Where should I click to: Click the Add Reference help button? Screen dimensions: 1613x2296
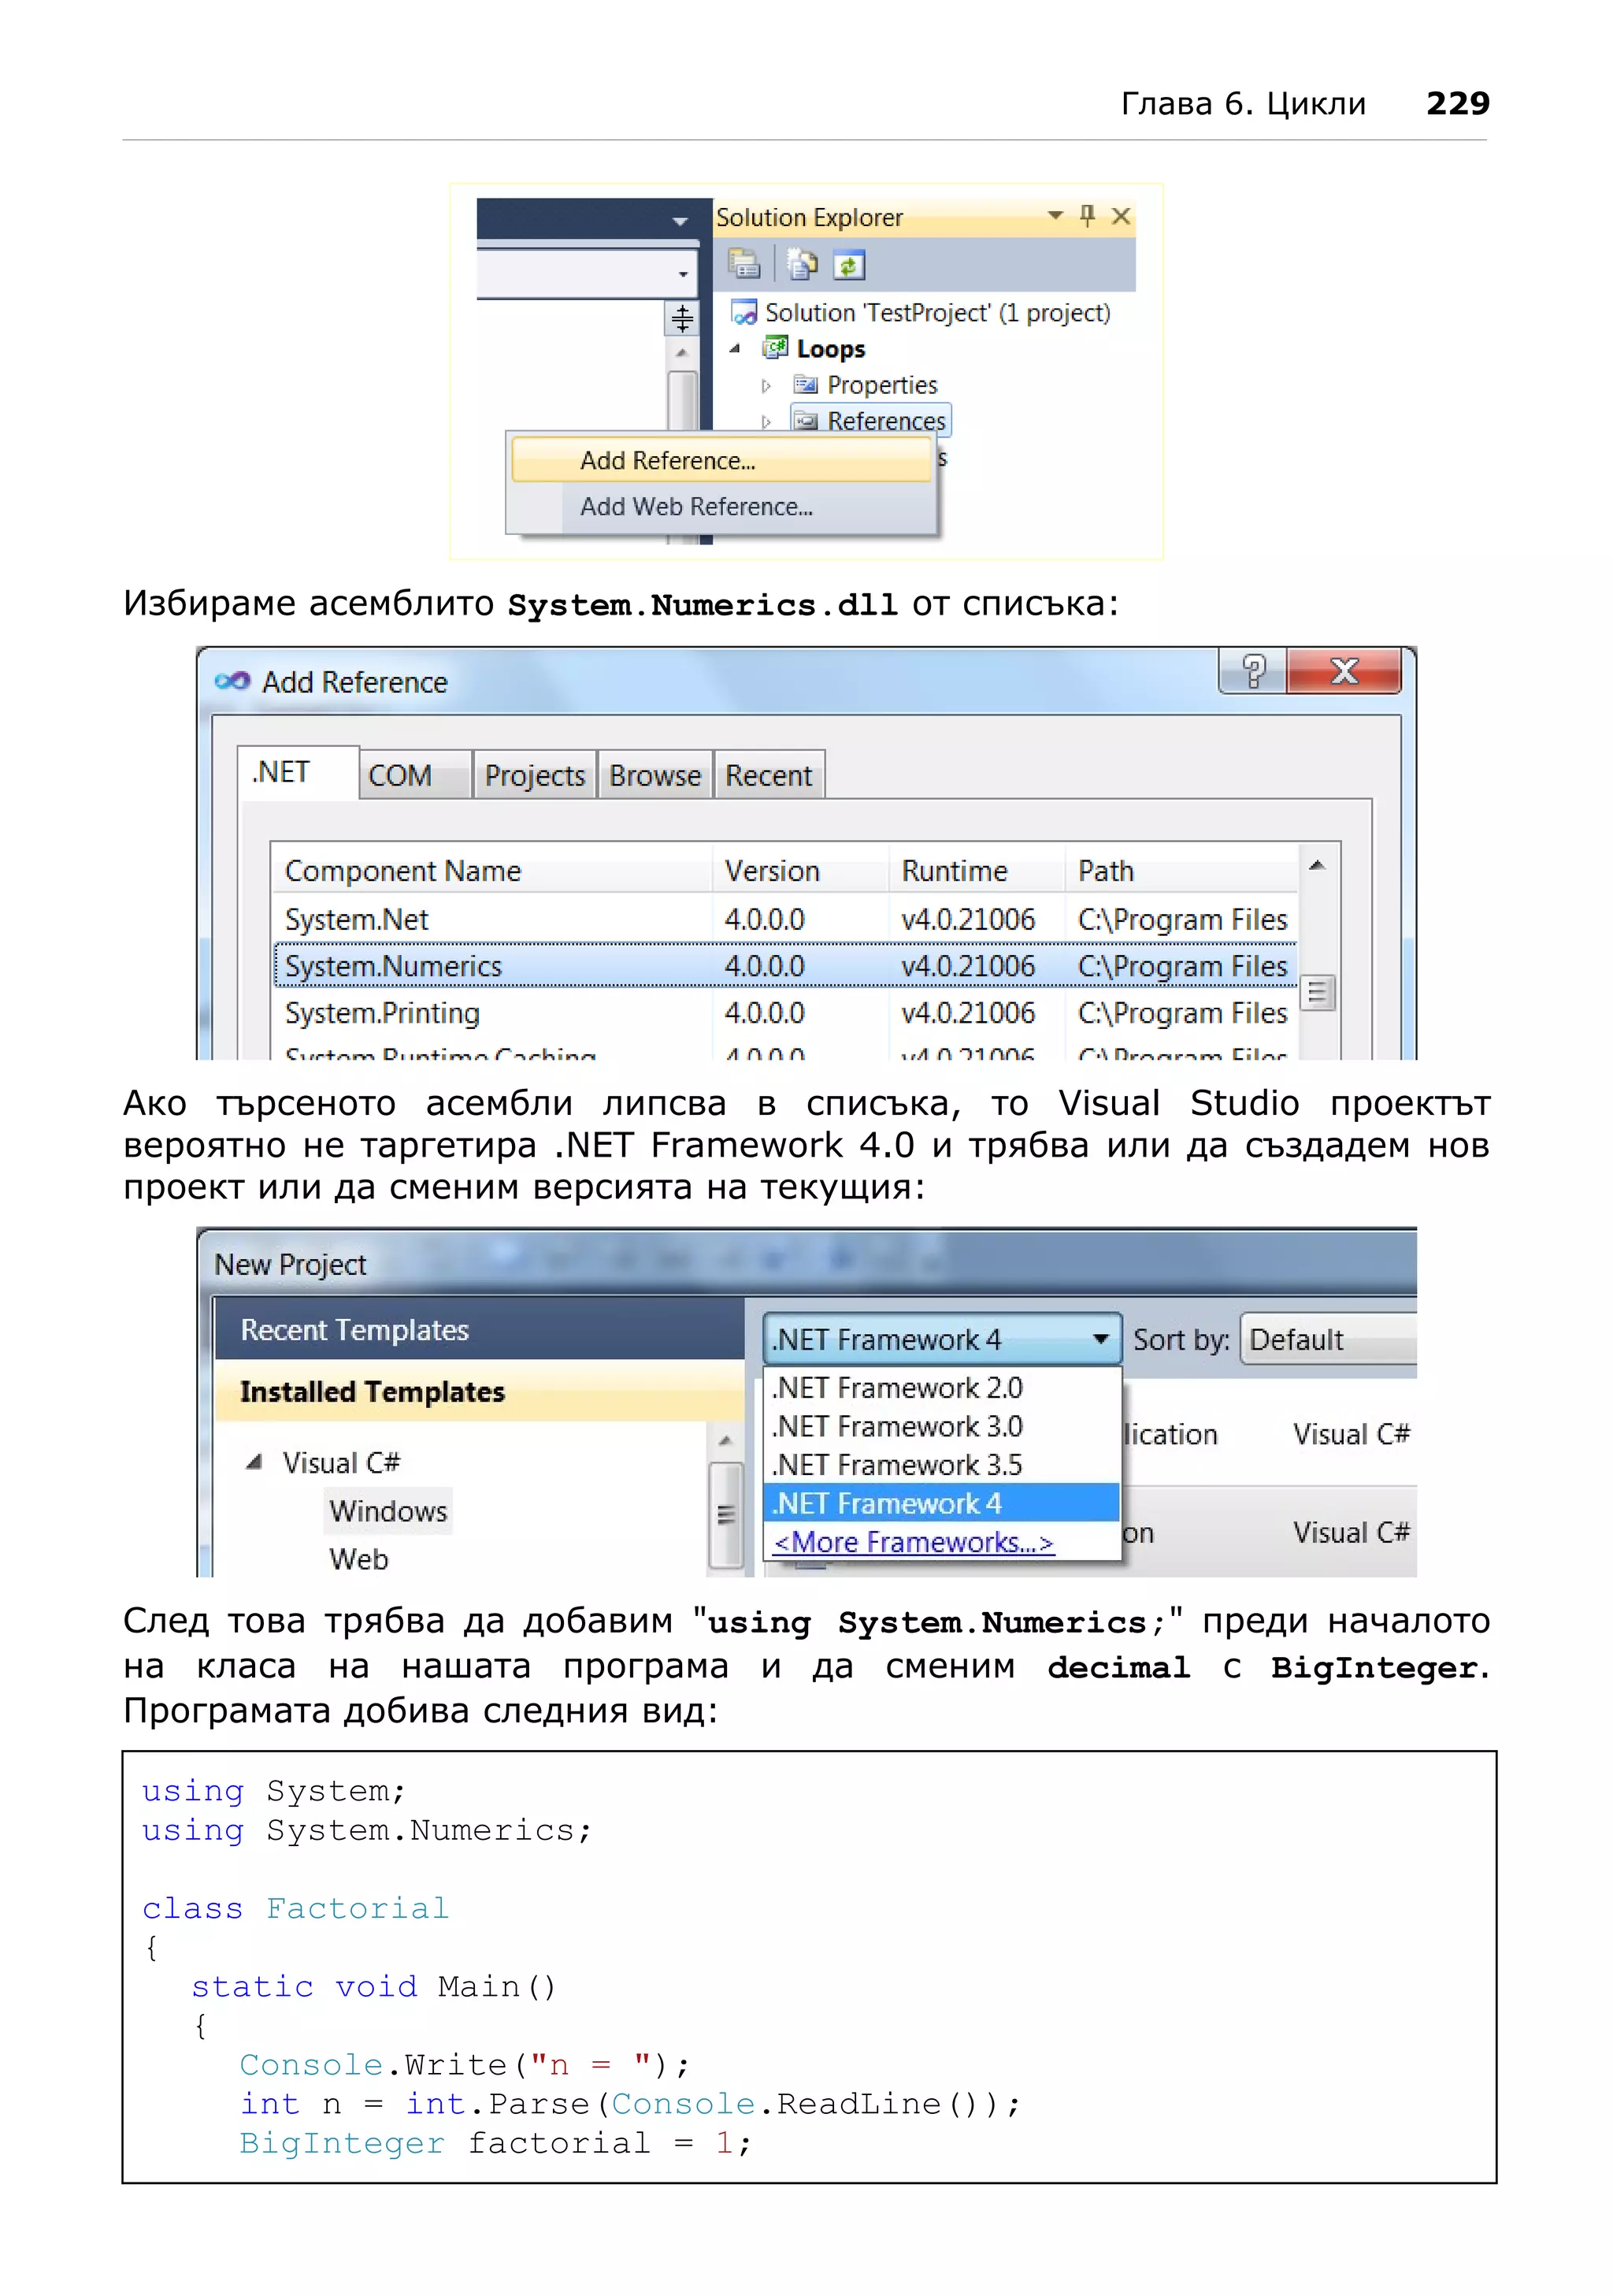click(x=1253, y=671)
